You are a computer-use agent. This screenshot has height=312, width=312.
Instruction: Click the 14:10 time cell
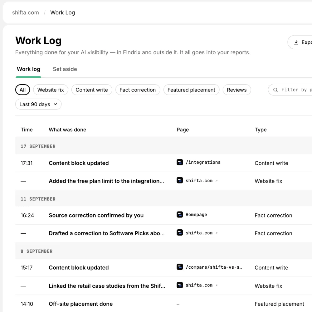[27, 304]
